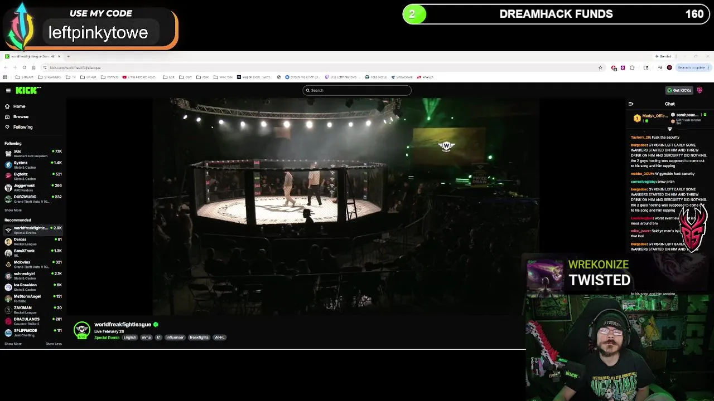Open Ice Poseidon channel

(x=33, y=287)
